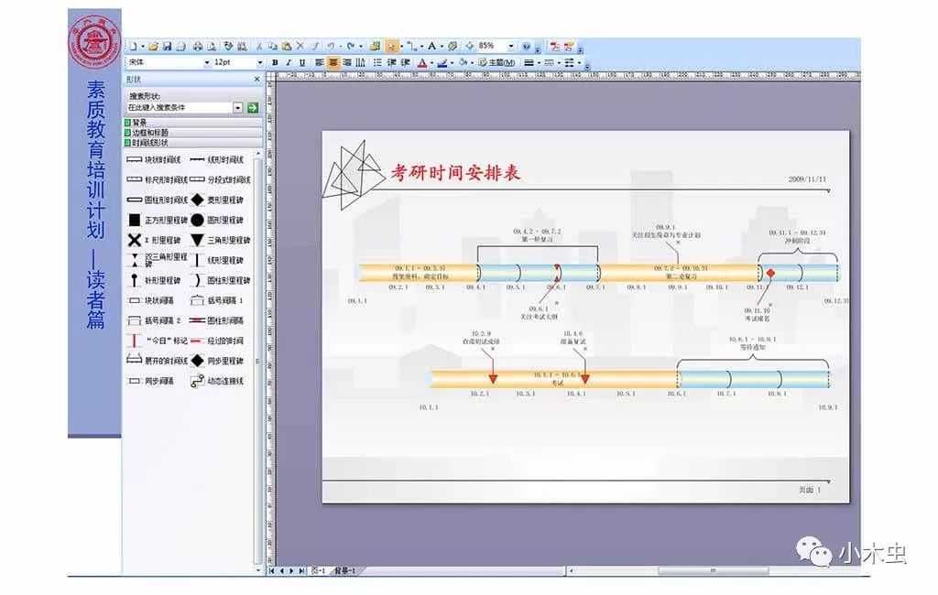
Task: Choose the 圆形里程碑 circle milestone shape
Action: [x=218, y=220]
